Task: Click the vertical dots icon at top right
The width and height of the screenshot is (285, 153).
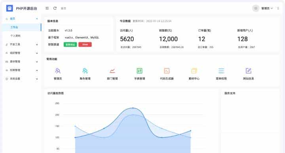Action: [278, 8]
